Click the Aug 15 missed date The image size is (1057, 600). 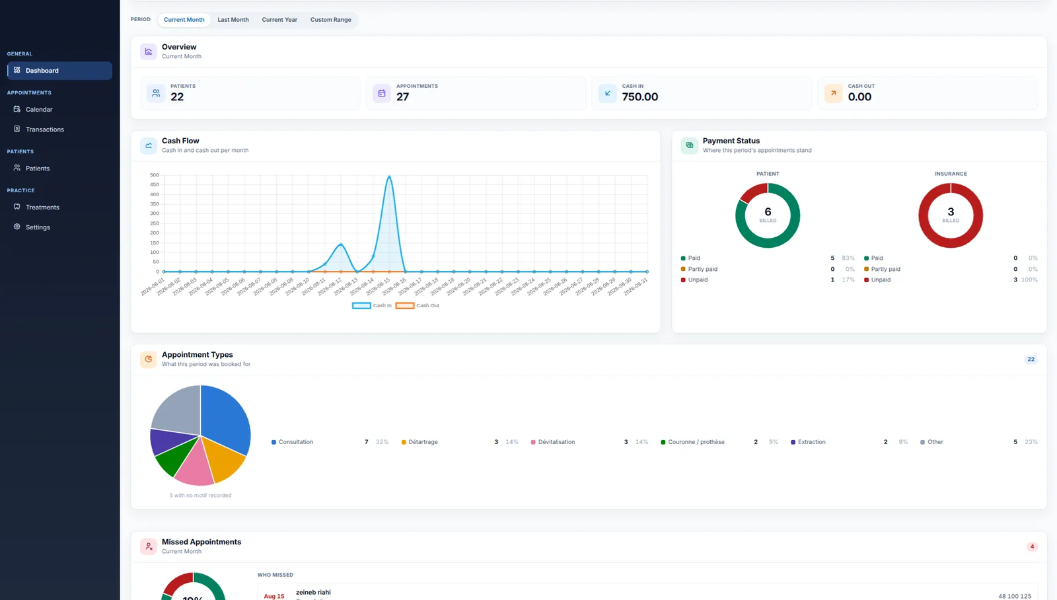pos(274,596)
